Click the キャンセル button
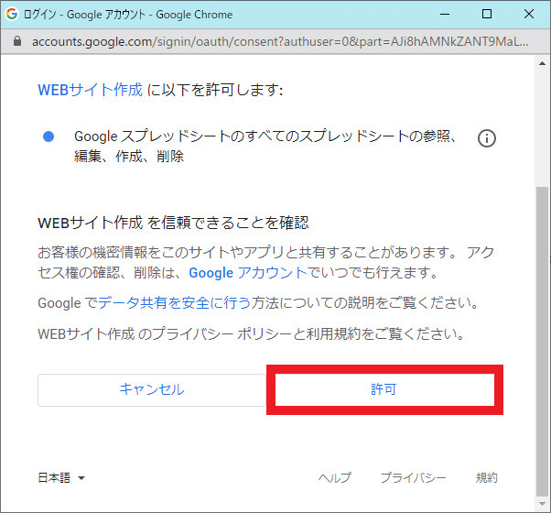The image size is (551, 513). click(x=151, y=390)
